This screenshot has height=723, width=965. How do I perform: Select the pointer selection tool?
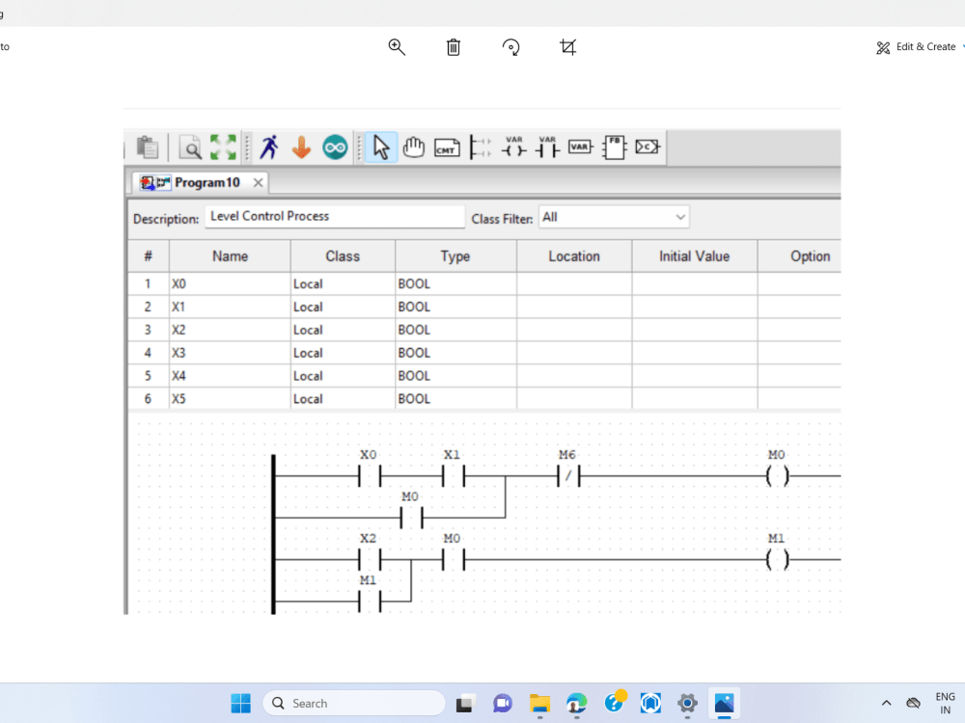[380, 147]
